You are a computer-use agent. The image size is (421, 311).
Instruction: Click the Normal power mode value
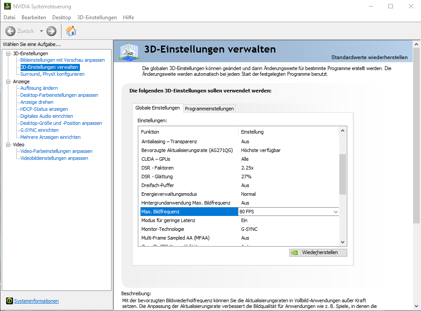248,194
